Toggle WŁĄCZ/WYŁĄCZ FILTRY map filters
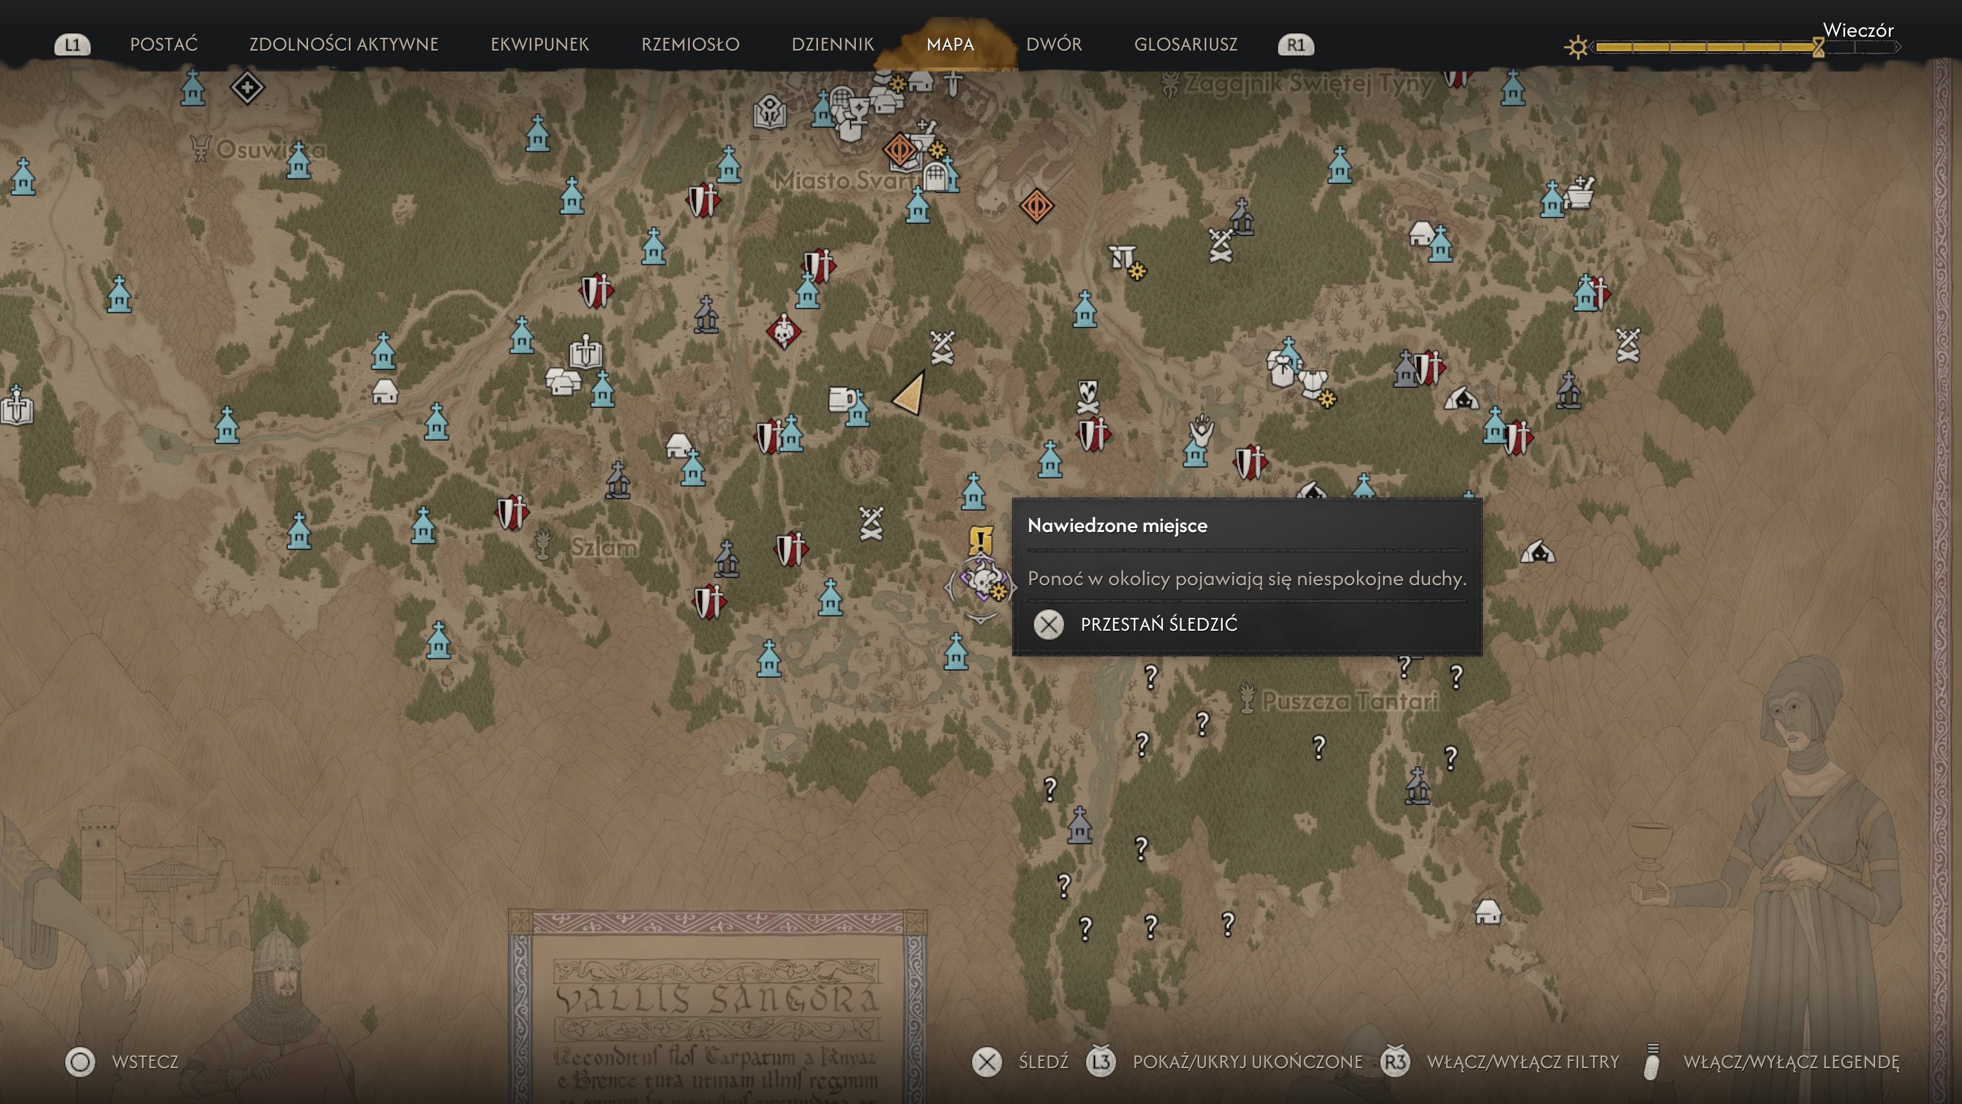Viewport: 1962px width, 1104px height. click(1500, 1062)
